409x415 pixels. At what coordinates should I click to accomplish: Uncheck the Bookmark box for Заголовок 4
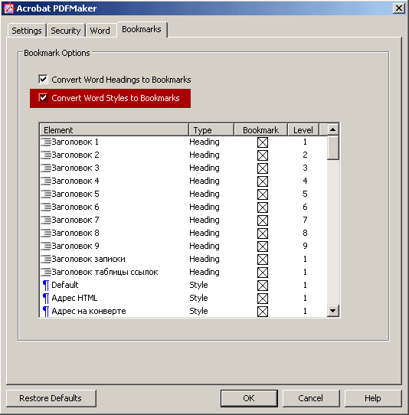263,181
